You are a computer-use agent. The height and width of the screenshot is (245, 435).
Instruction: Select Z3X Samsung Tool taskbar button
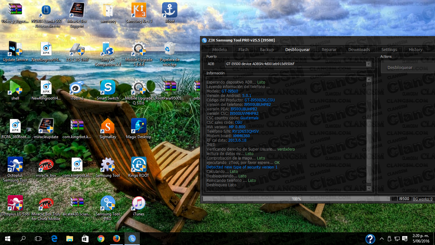tap(132, 238)
